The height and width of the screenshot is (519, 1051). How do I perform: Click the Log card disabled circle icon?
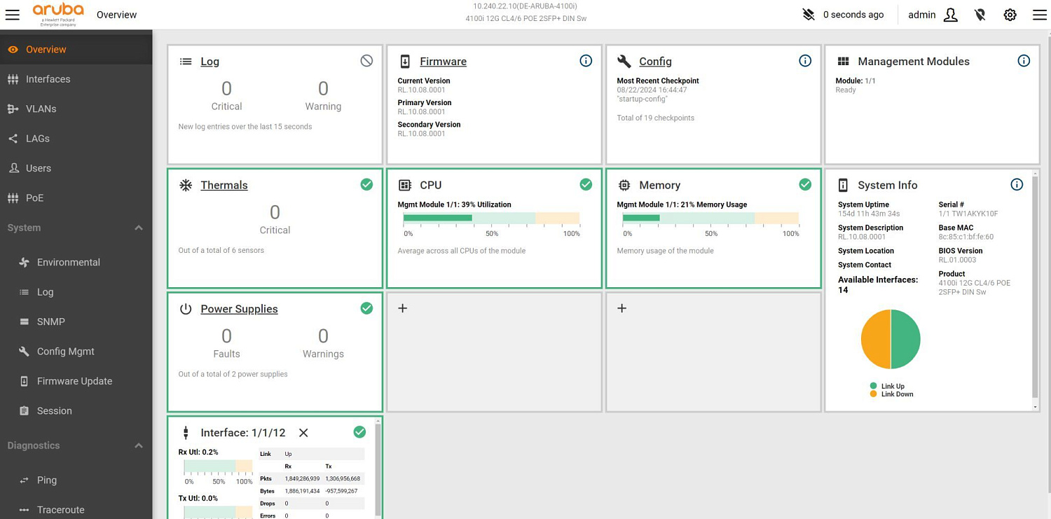tap(366, 61)
